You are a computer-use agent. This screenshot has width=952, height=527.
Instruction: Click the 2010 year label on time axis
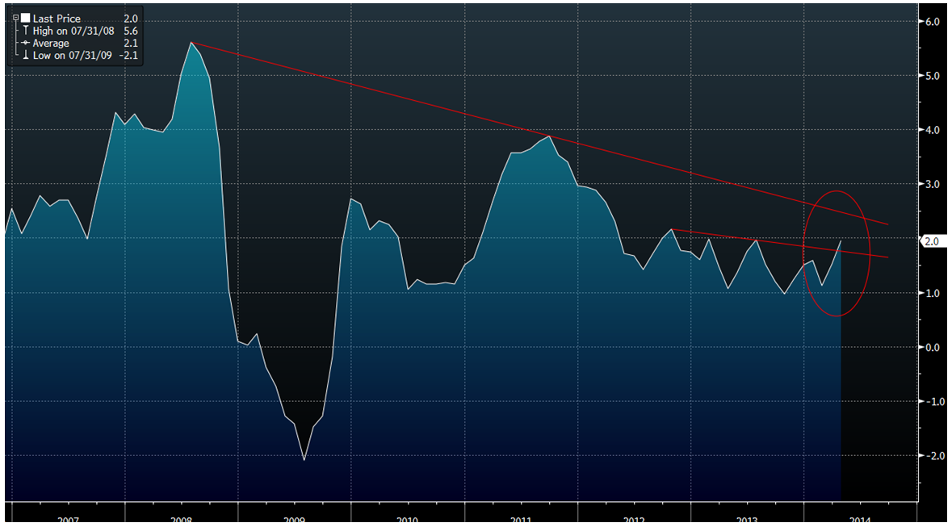407,521
